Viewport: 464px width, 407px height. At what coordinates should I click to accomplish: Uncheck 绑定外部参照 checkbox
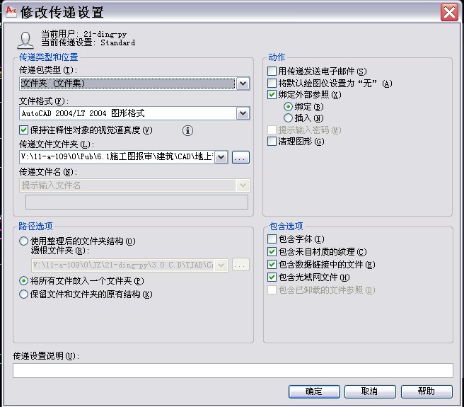click(272, 95)
